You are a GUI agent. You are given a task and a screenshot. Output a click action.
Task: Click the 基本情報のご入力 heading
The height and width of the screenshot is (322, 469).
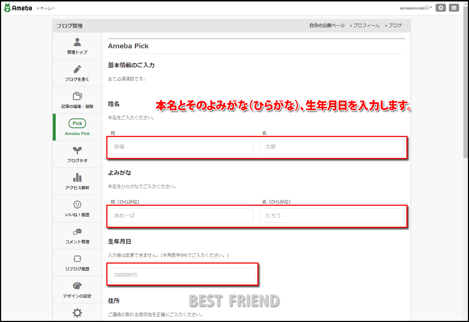point(131,65)
